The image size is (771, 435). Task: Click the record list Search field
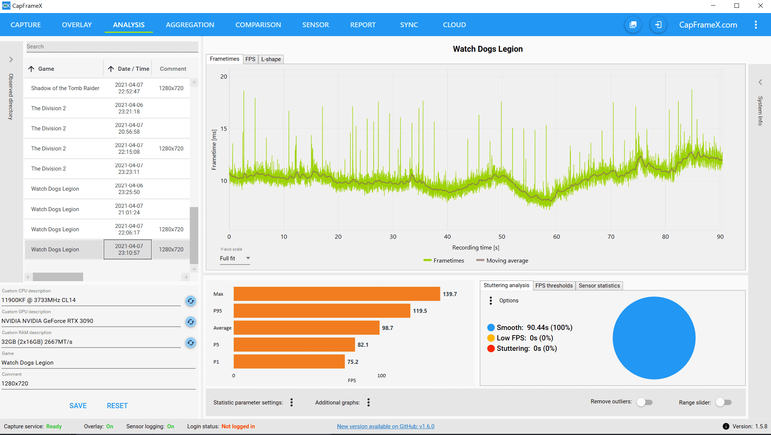[112, 47]
